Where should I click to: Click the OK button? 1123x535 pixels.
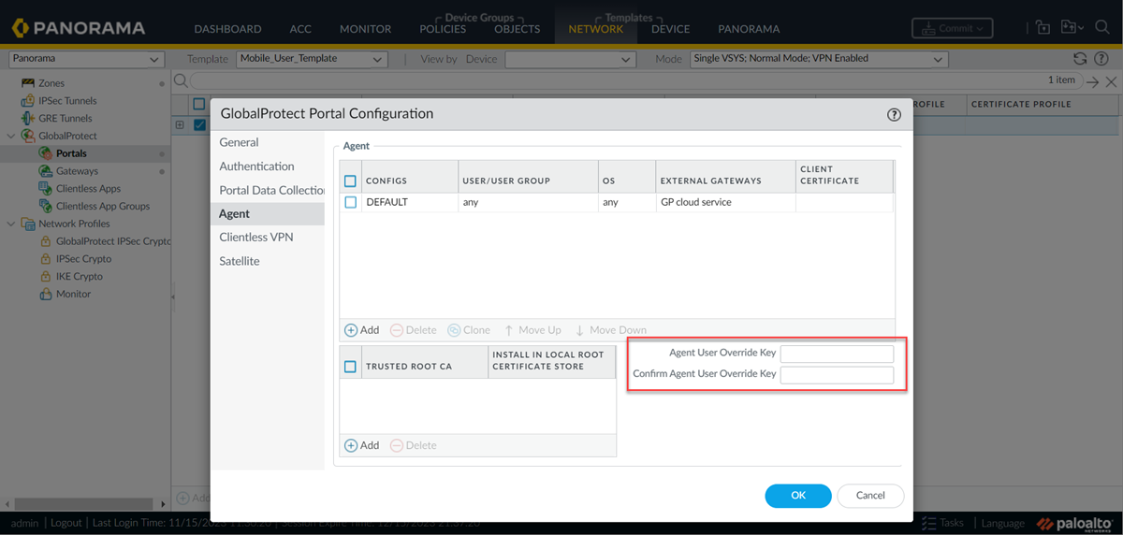[797, 496]
